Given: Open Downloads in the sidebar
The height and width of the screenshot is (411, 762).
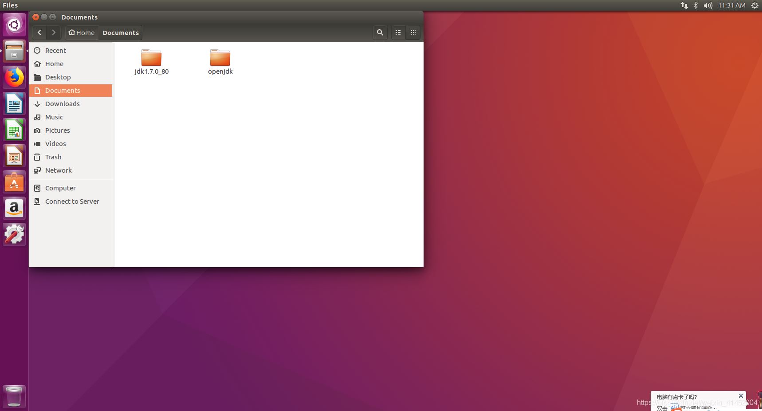Looking at the screenshot, I should [62, 104].
